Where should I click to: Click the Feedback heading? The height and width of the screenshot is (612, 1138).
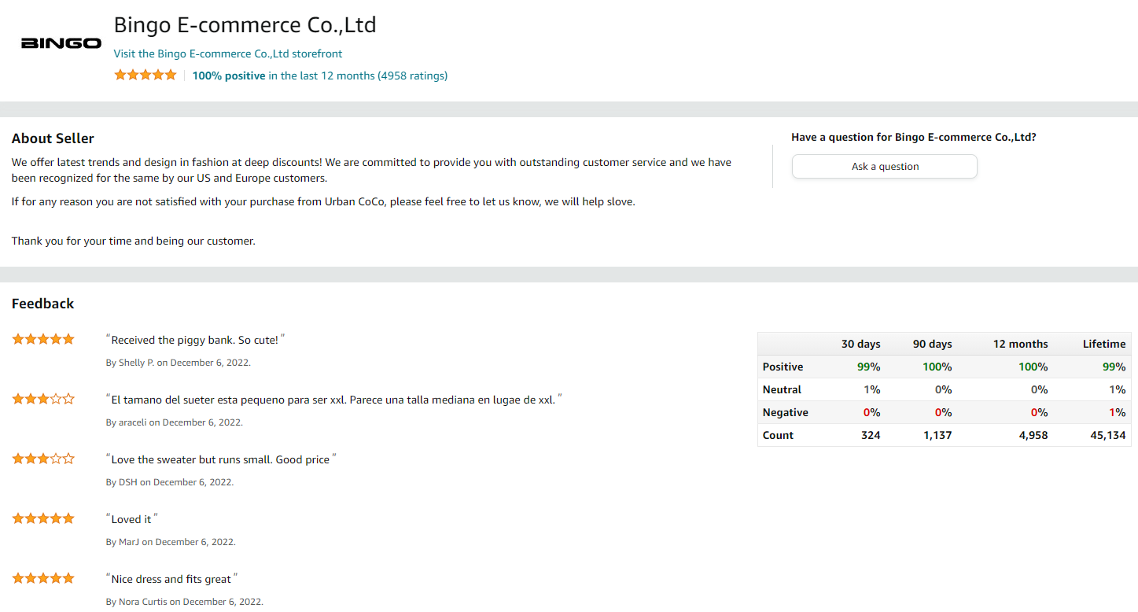pos(42,304)
